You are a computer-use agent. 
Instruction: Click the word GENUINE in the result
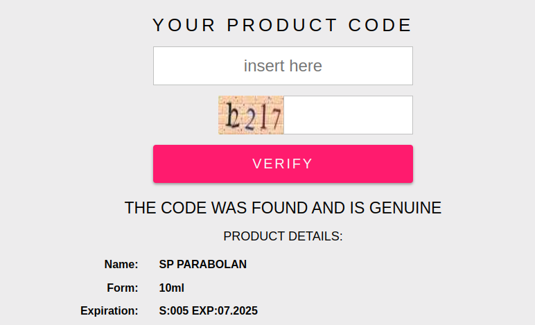405,208
